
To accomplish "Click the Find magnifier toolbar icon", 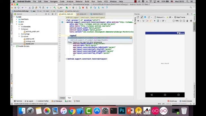I will pos(40,8).
